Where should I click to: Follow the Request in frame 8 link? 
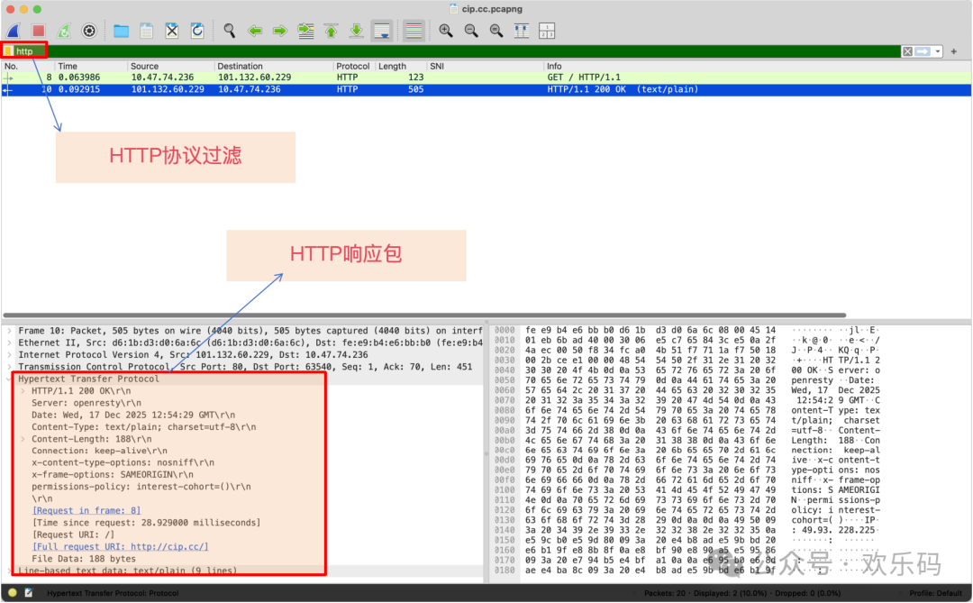click(86, 510)
